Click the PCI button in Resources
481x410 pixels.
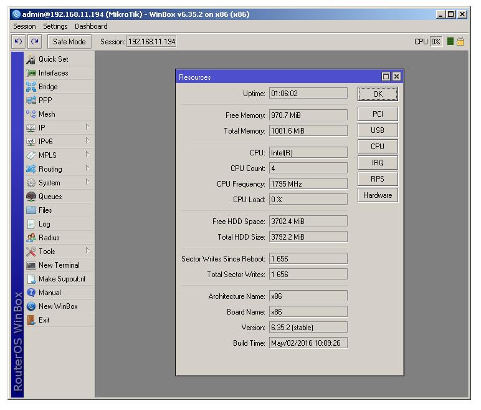point(378,114)
